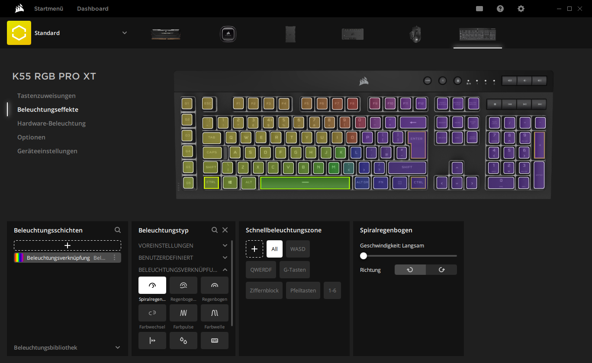Open the Hardware-Beleuchtung menu item
592x363 pixels.
pyautogui.click(x=51, y=123)
